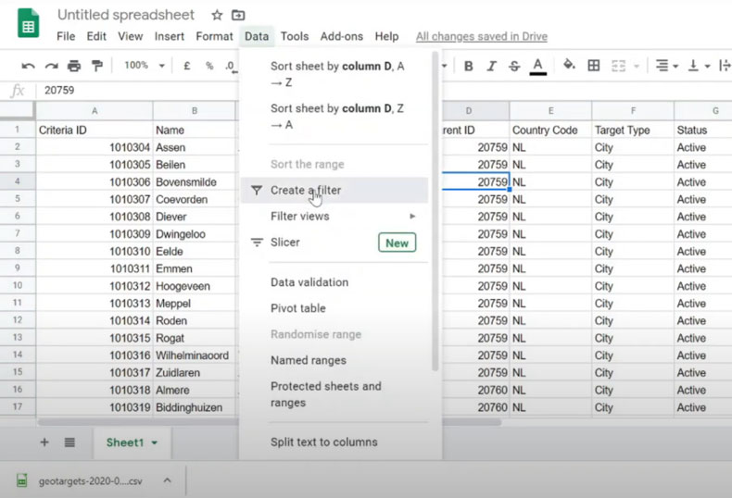Click the move to folder icon
This screenshot has height=498, width=732.
(238, 15)
